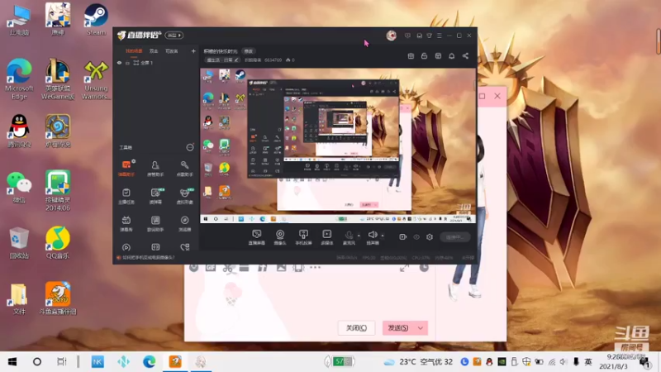Click 发送(S) in the QQ chat window
This screenshot has height=372, width=661.
(398, 327)
